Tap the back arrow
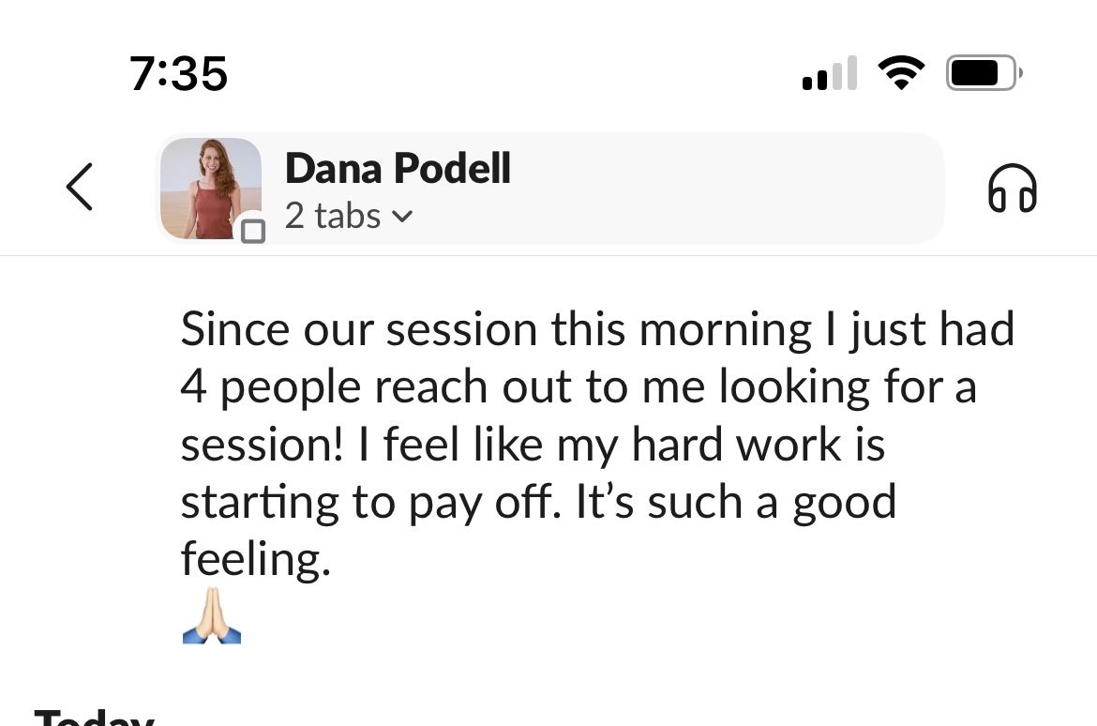 tap(80, 188)
